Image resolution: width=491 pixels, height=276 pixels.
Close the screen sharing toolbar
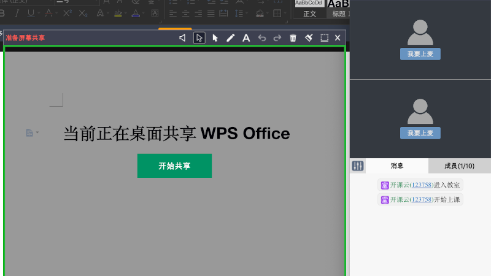point(338,38)
